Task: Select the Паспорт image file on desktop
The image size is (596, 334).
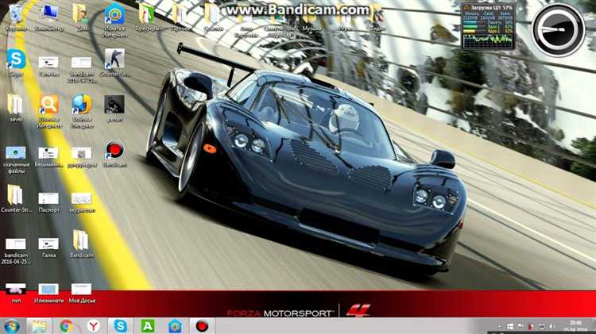Action: click(48, 202)
